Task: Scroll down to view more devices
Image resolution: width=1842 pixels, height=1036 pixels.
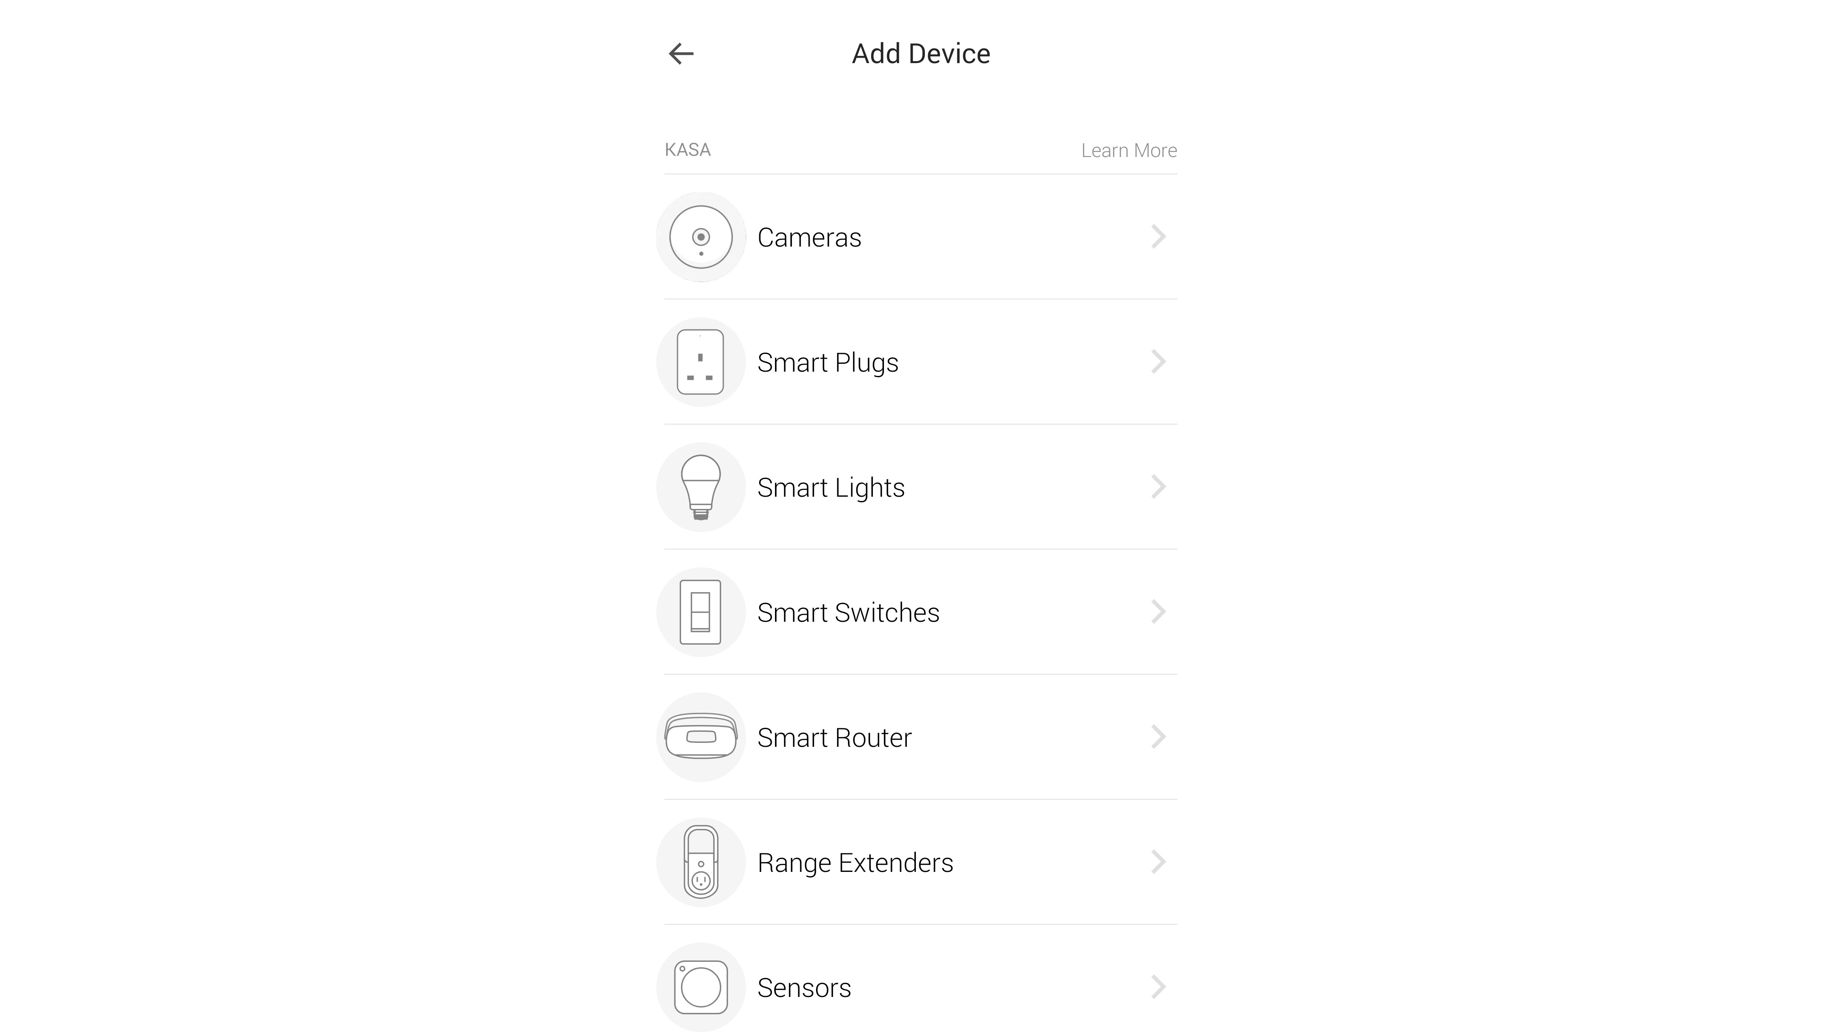Action: pyautogui.click(x=921, y=987)
